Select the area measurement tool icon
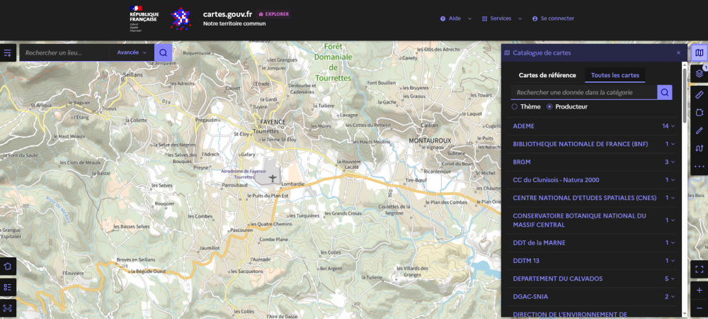The width and height of the screenshot is (708, 319). pos(699,112)
